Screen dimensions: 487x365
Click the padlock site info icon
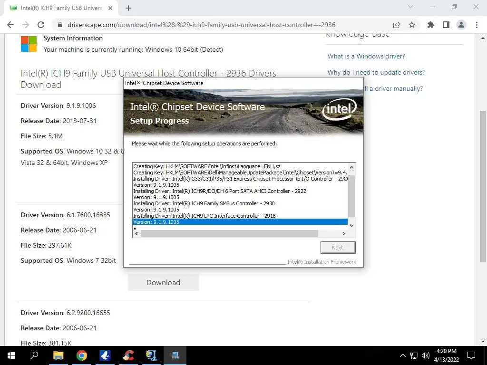[x=60, y=25]
